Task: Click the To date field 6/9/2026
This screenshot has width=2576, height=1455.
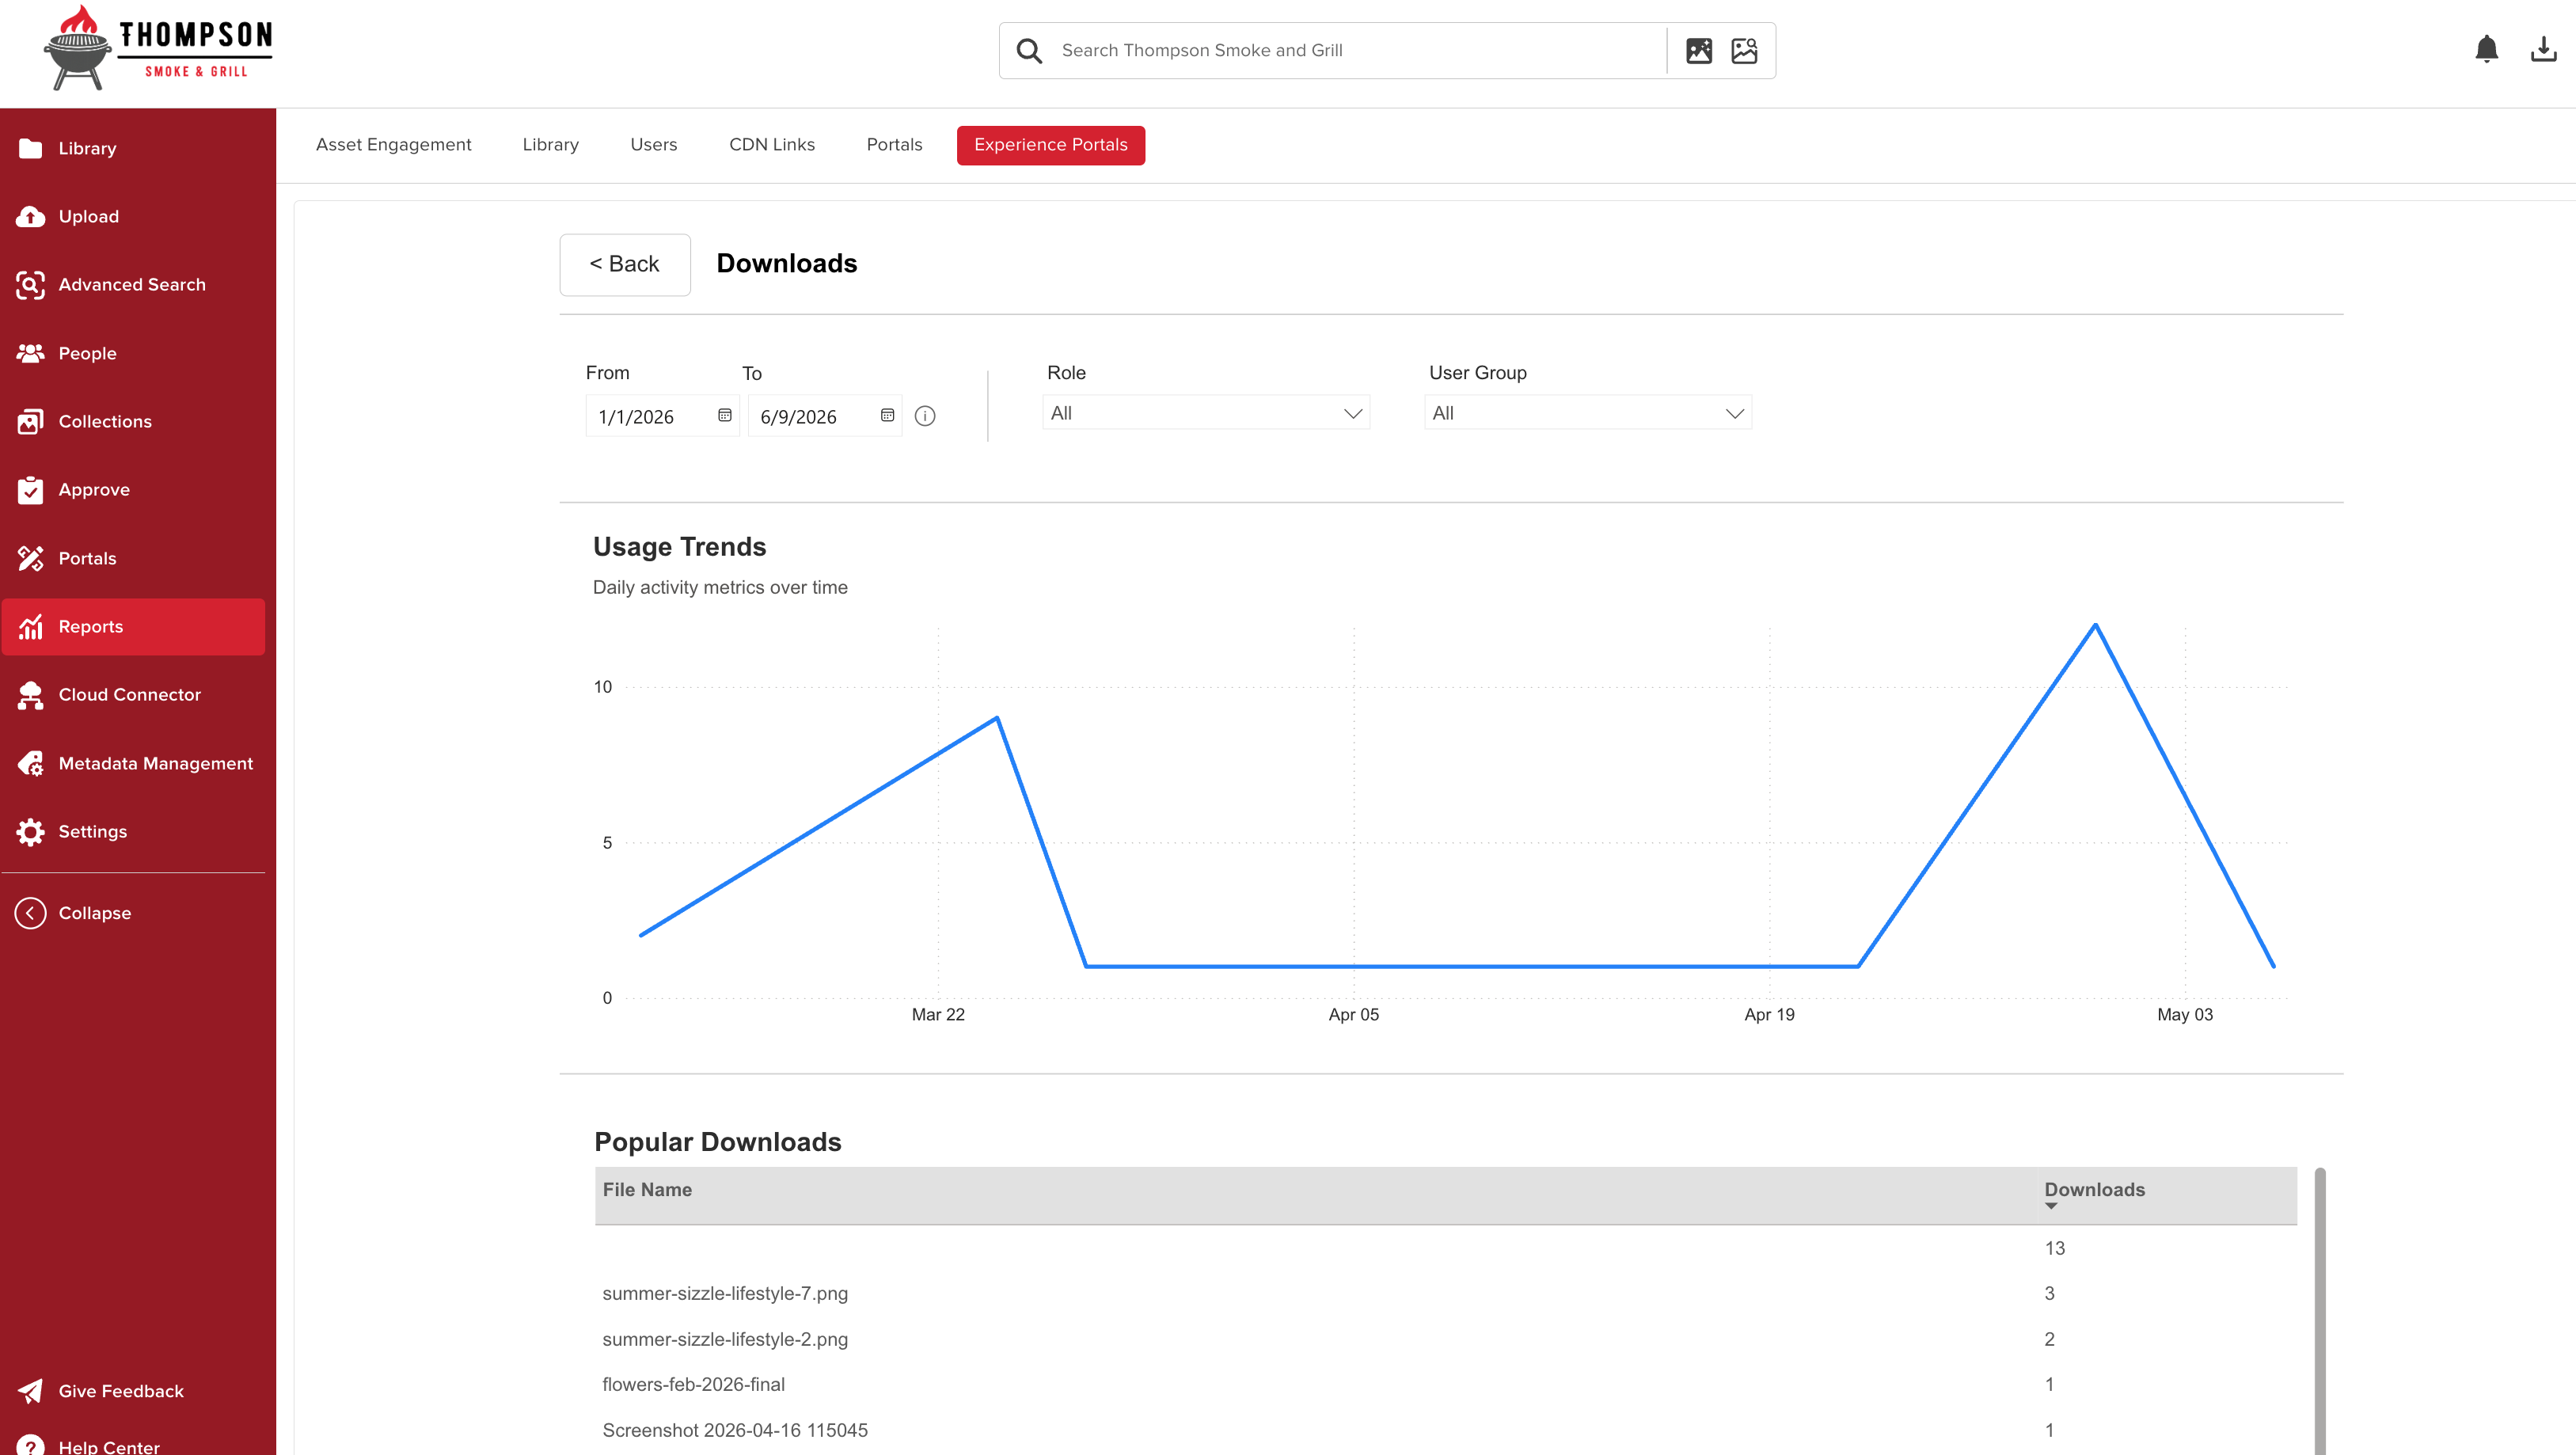Action: (x=824, y=416)
